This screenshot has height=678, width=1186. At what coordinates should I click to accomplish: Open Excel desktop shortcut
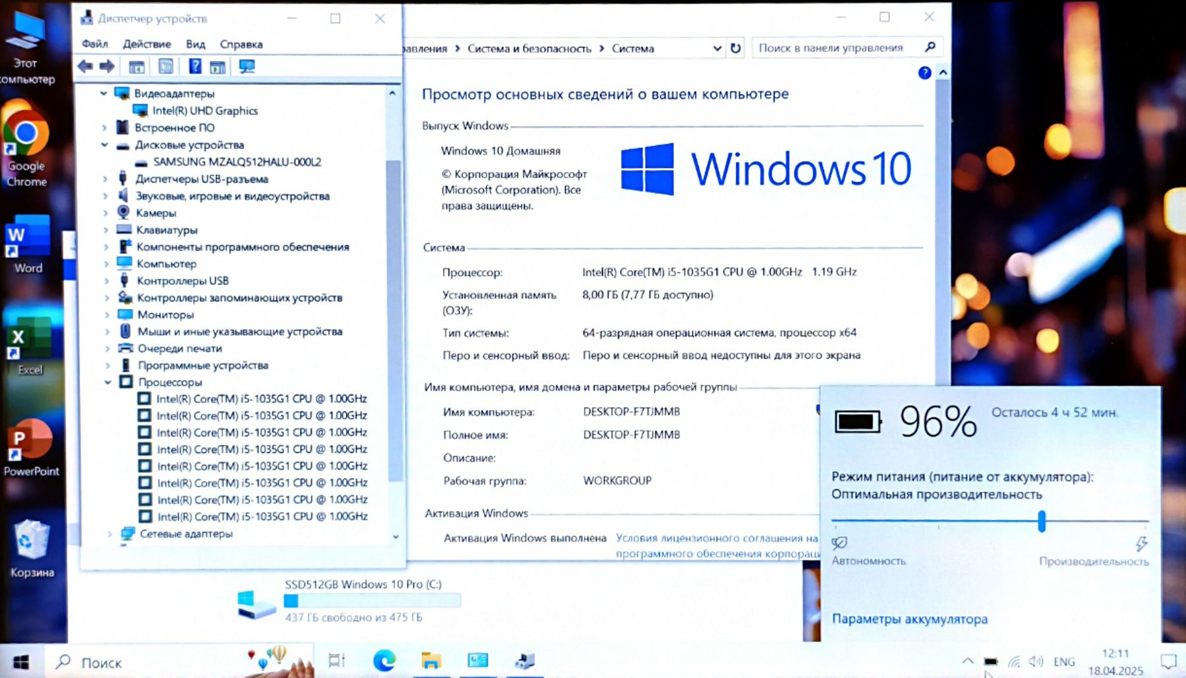click(x=29, y=346)
